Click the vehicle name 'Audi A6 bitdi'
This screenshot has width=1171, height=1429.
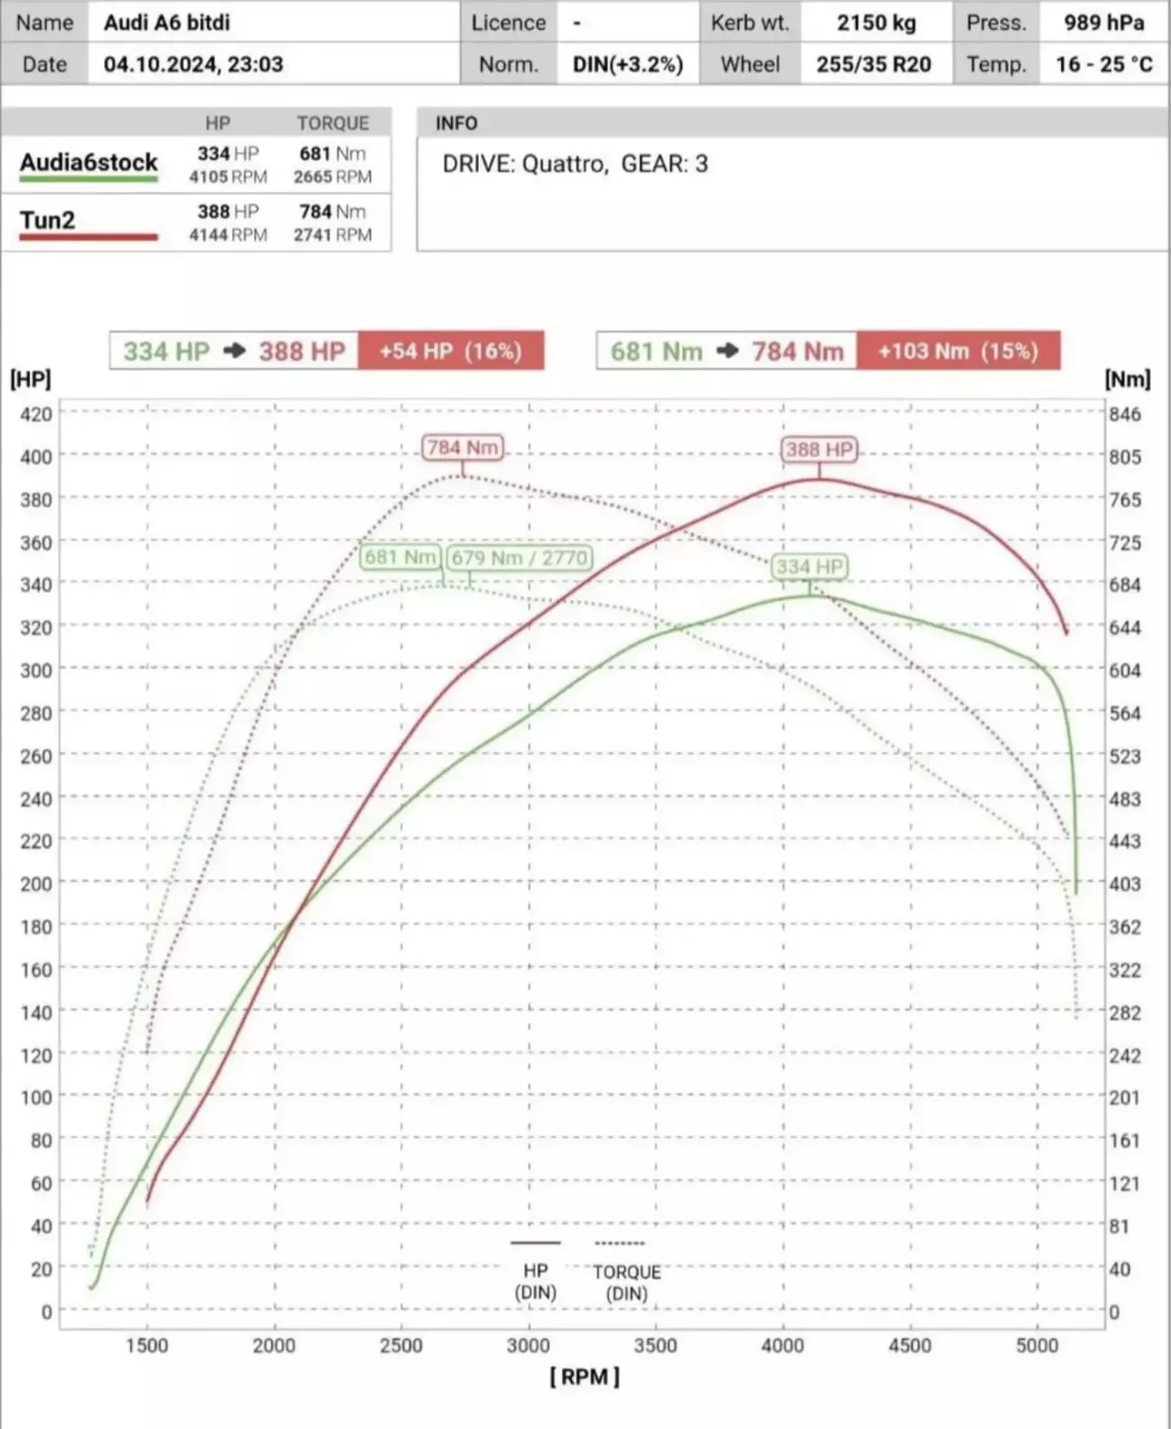click(167, 23)
